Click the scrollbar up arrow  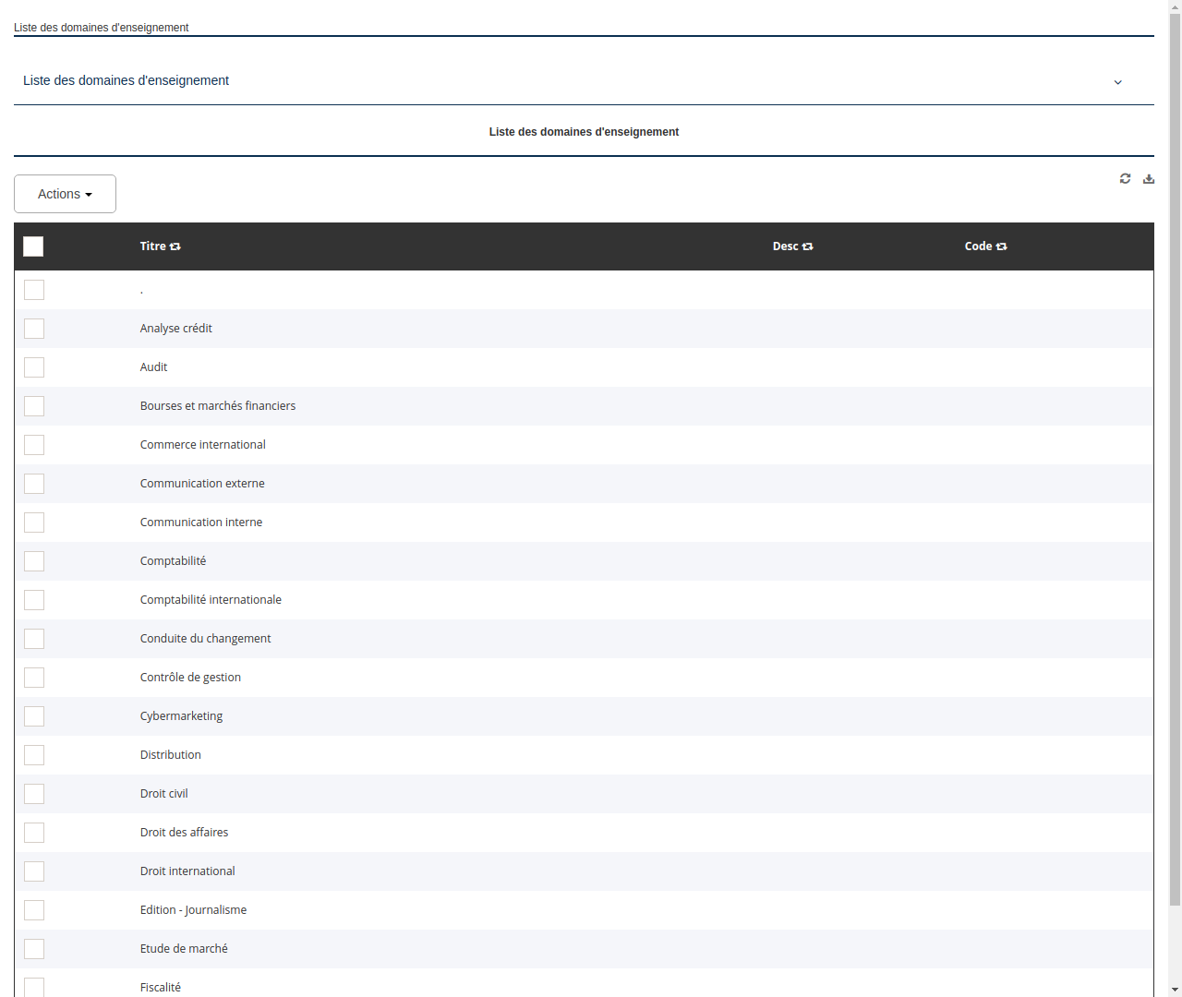(x=1175, y=6)
